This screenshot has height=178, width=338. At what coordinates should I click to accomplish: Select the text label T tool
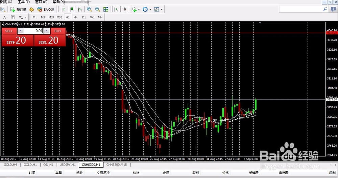pyautogui.click(x=13, y=17)
